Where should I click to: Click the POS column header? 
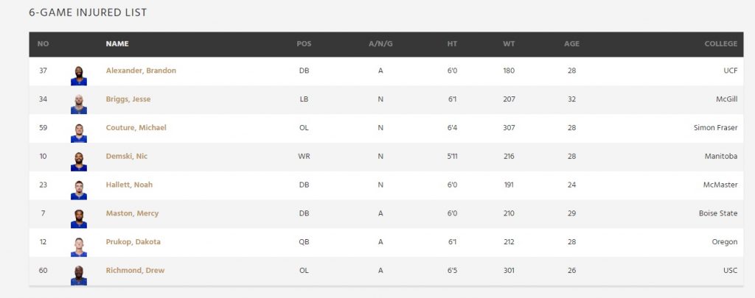(x=304, y=43)
